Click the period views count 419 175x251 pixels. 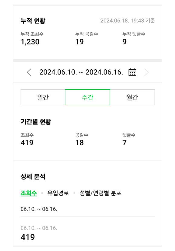pos(27,143)
